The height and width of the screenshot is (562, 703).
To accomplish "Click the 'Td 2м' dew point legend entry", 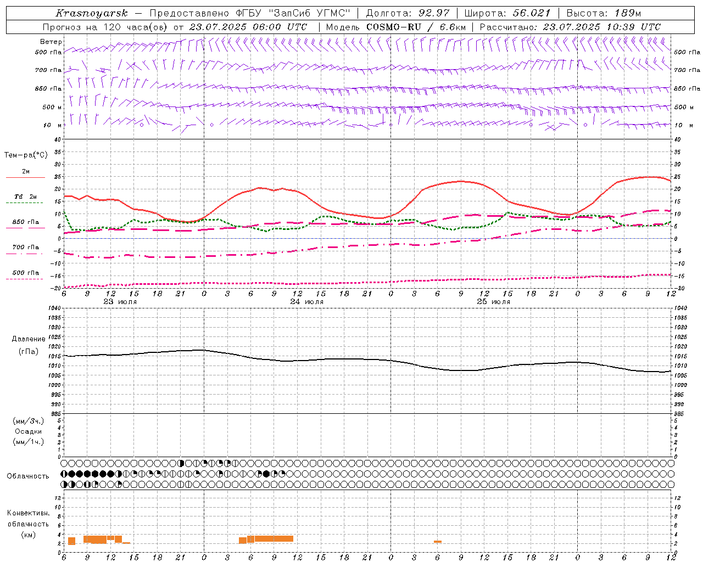I will pyautogui.click(x=26, y=196).
